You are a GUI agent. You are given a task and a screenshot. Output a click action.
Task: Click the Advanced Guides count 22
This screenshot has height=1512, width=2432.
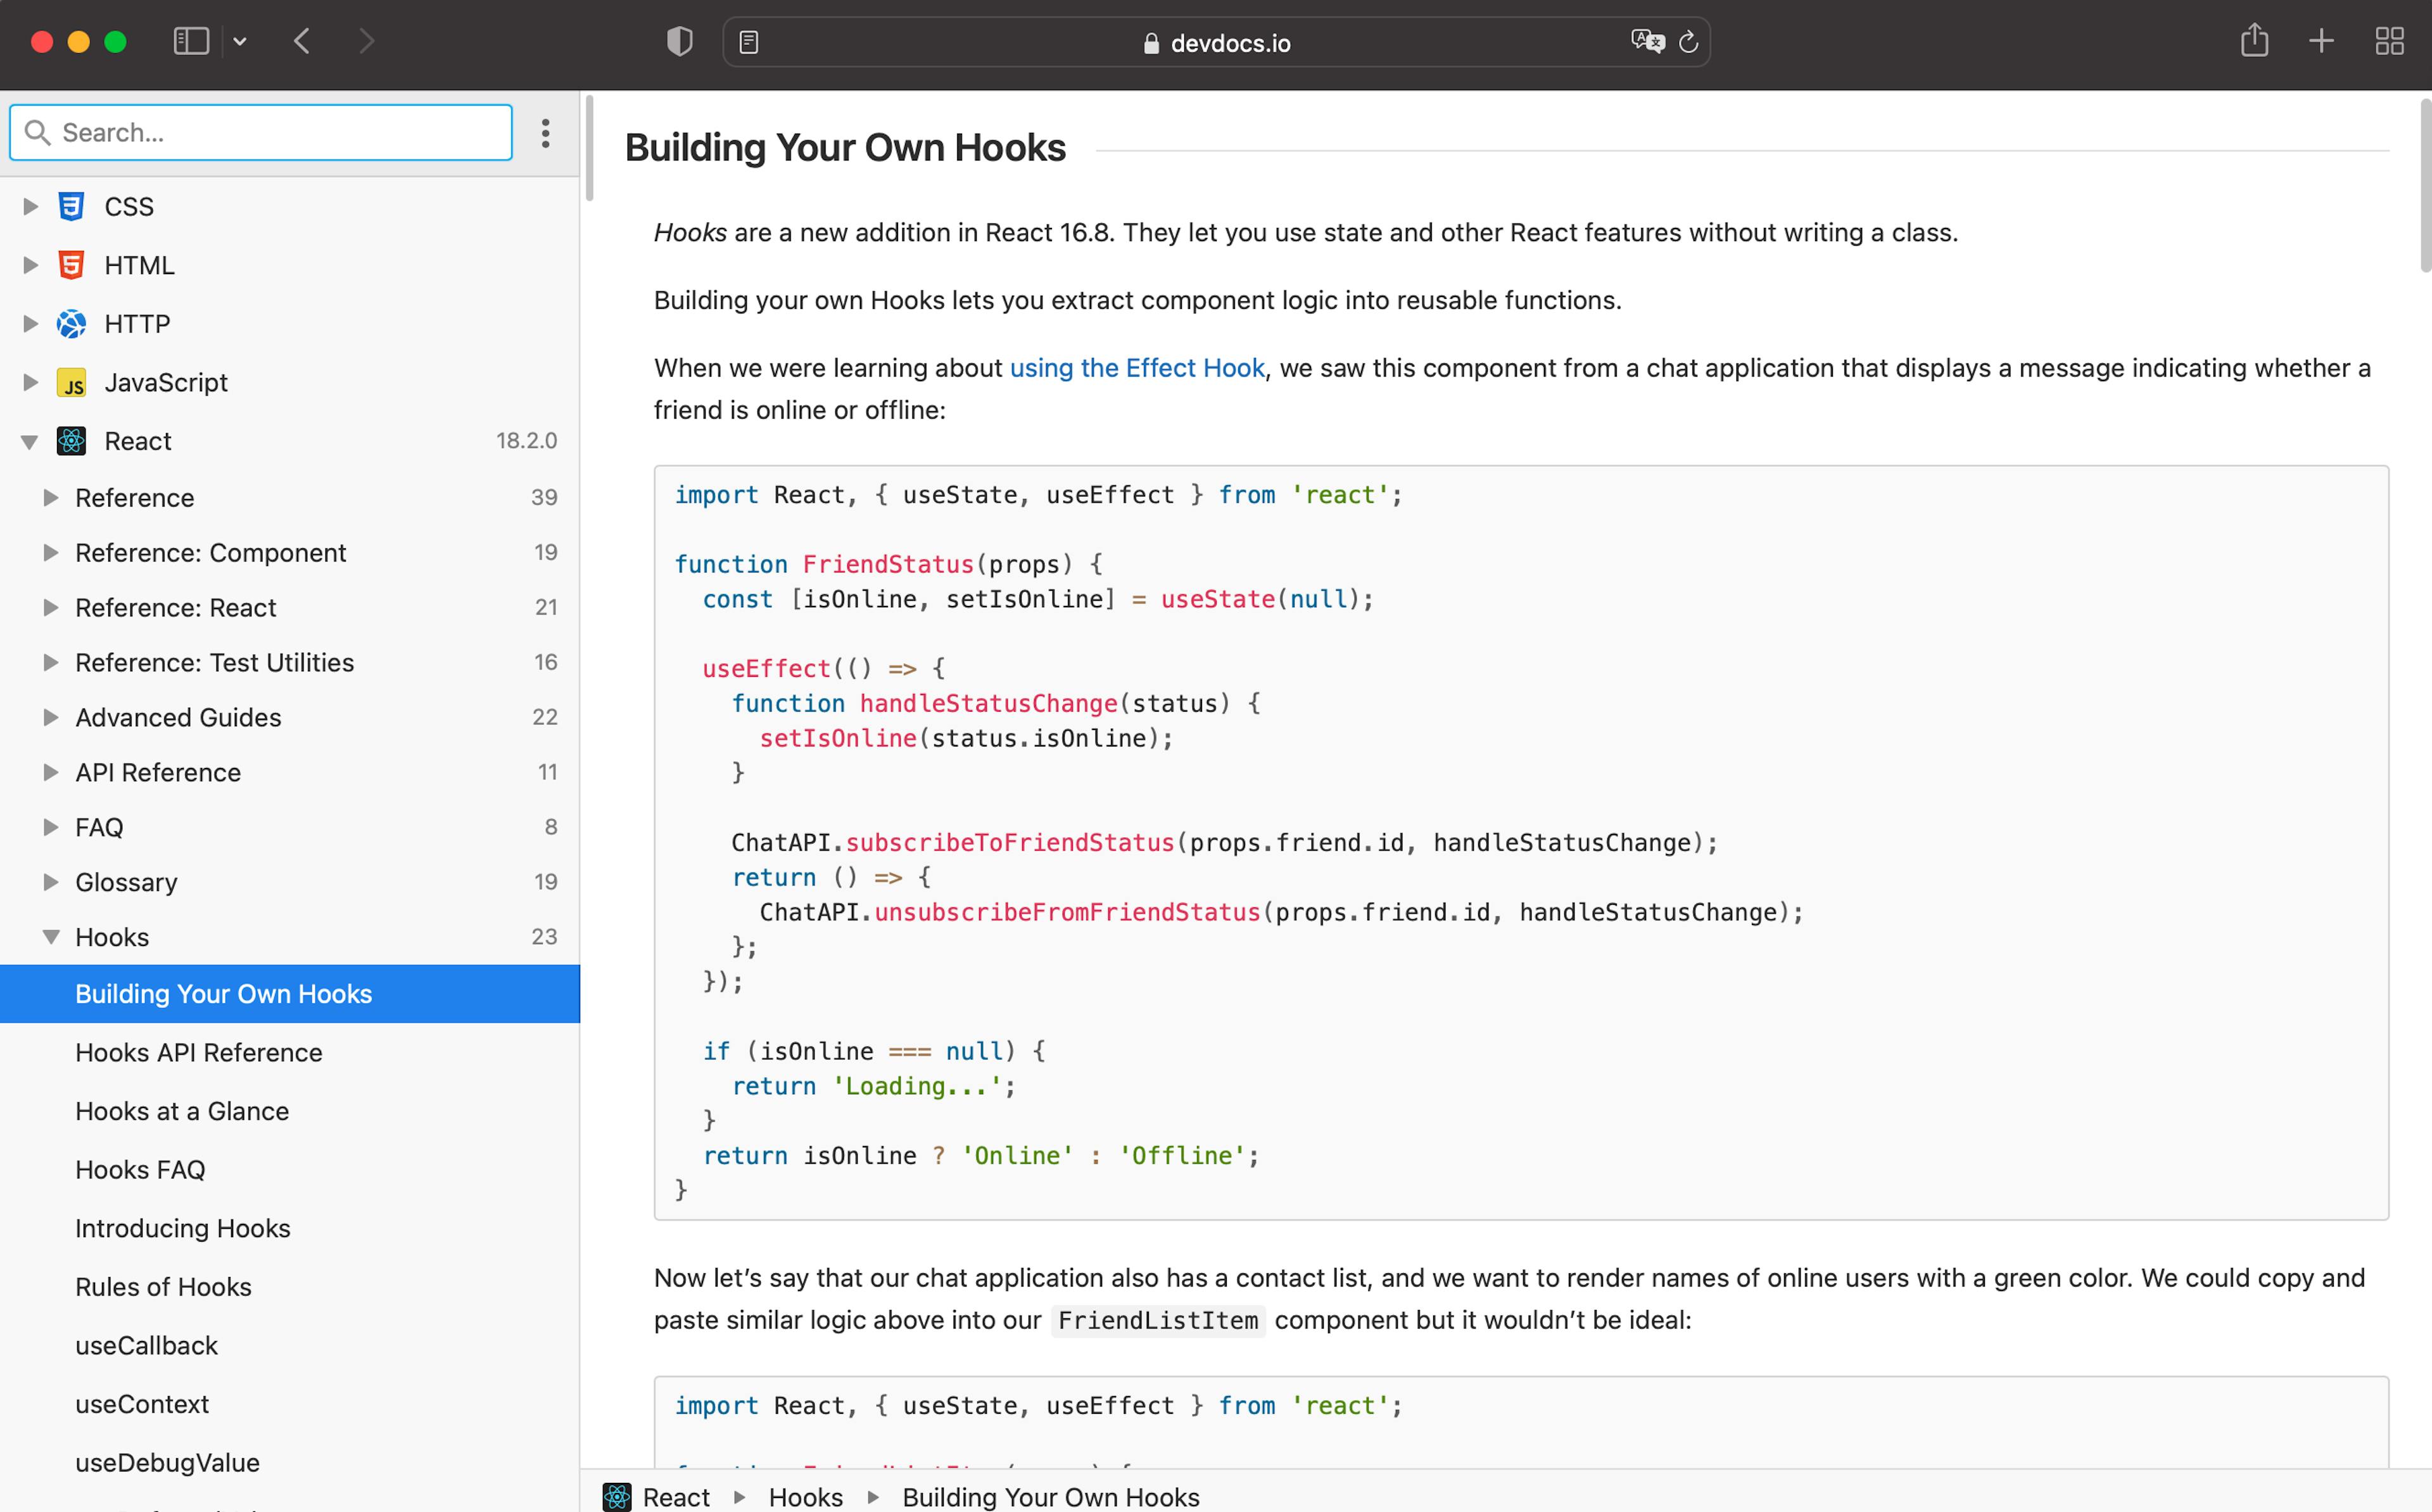(x=545, y=717)
